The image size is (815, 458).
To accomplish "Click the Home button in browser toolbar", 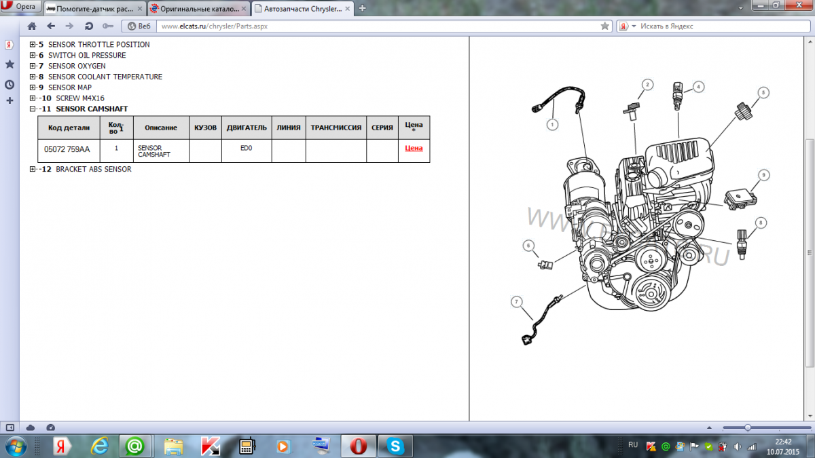I will (x=31, y=26).
